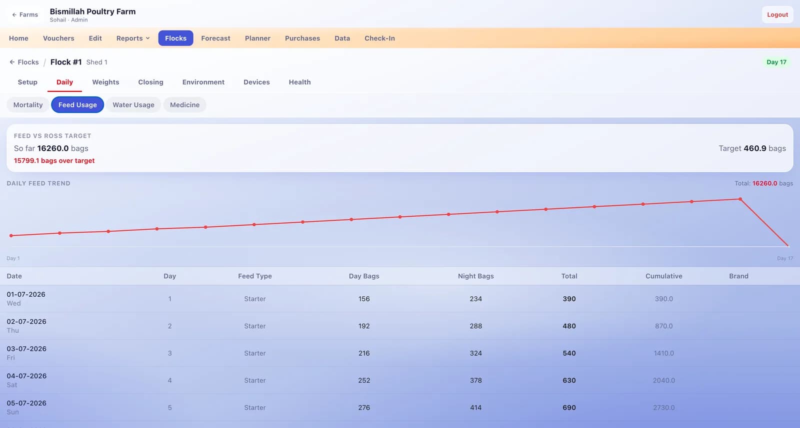Click the Day 16 peak chart point
Image resolution: width=800 pixels, height=428 pixels.
point(740,199)
